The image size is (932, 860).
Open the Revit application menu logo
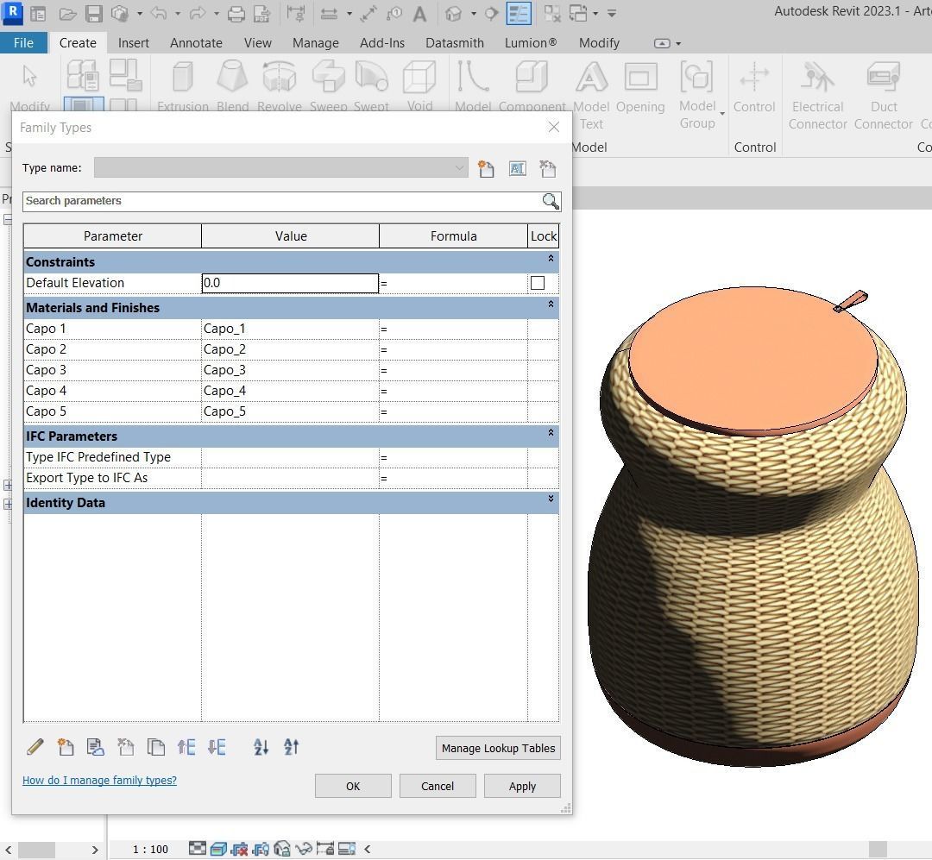pos(13,13)
